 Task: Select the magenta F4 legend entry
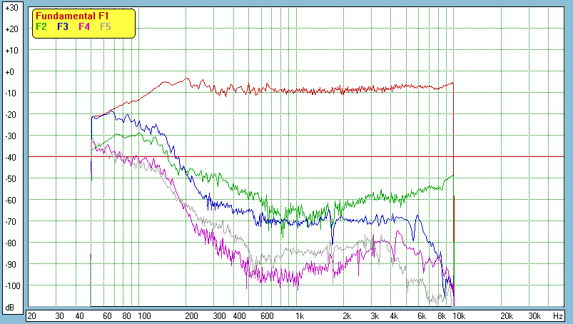click(84, 26)
